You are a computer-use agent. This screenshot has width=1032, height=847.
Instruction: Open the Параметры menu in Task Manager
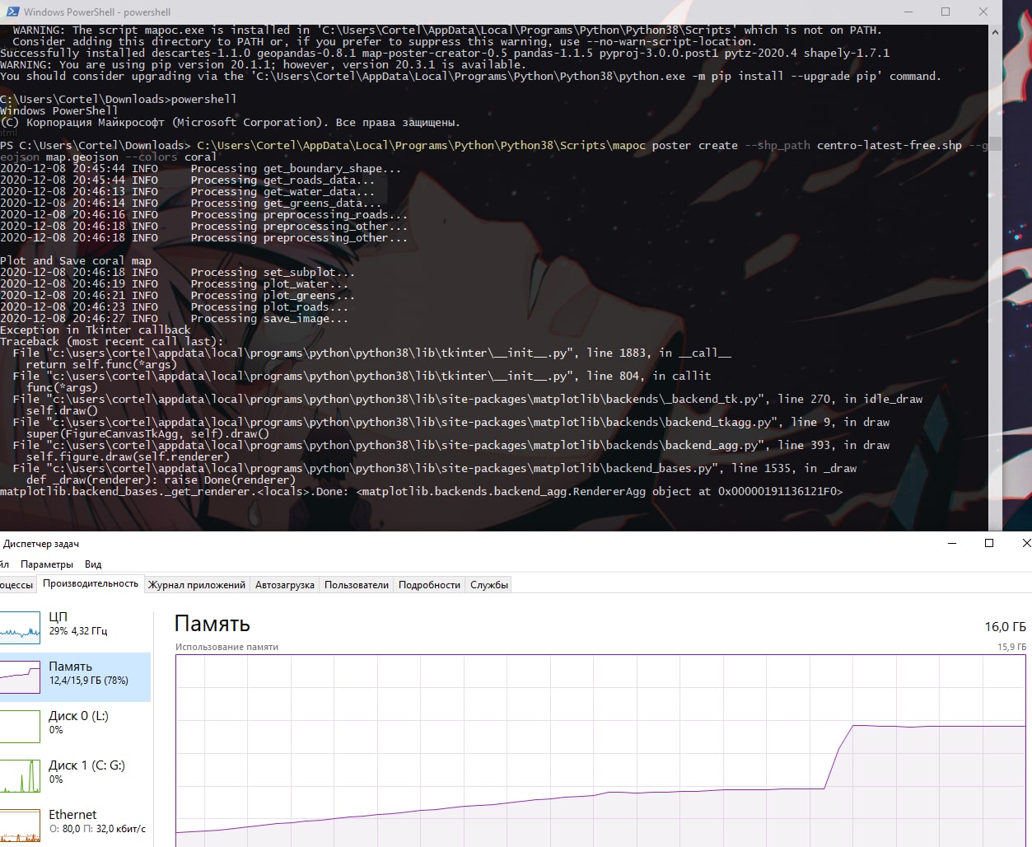click(x=47, y=564)
